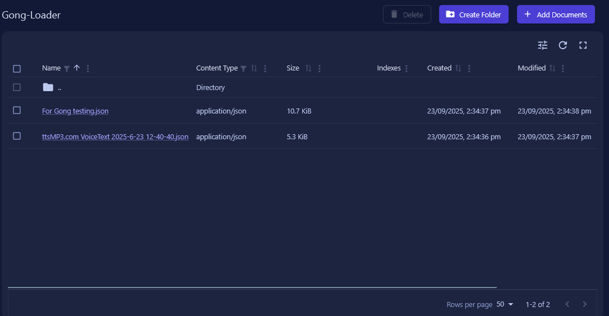Viewport: 609px width, 316px height.
Task: Select the For Gong testing.json row checkbox
Action: 17,110
